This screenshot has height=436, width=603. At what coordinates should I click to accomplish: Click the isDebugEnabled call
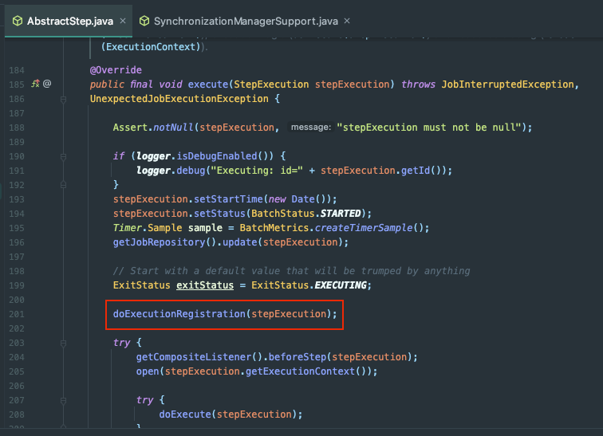pos(216,156)
